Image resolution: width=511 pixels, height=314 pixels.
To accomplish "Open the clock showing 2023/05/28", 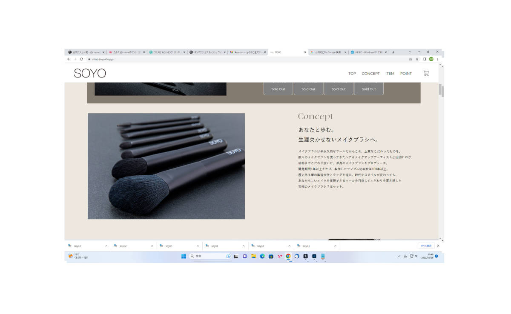I will tap(427, 256).
